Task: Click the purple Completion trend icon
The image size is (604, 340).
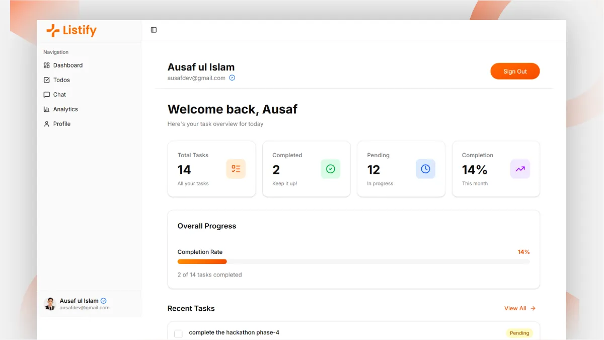Action: (x=520, y=169)
